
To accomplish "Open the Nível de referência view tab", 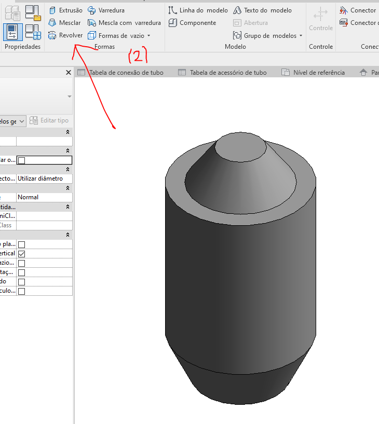I will click(313, 73).
